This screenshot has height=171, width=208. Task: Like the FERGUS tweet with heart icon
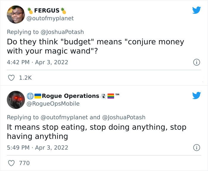[x=11, y=78]
